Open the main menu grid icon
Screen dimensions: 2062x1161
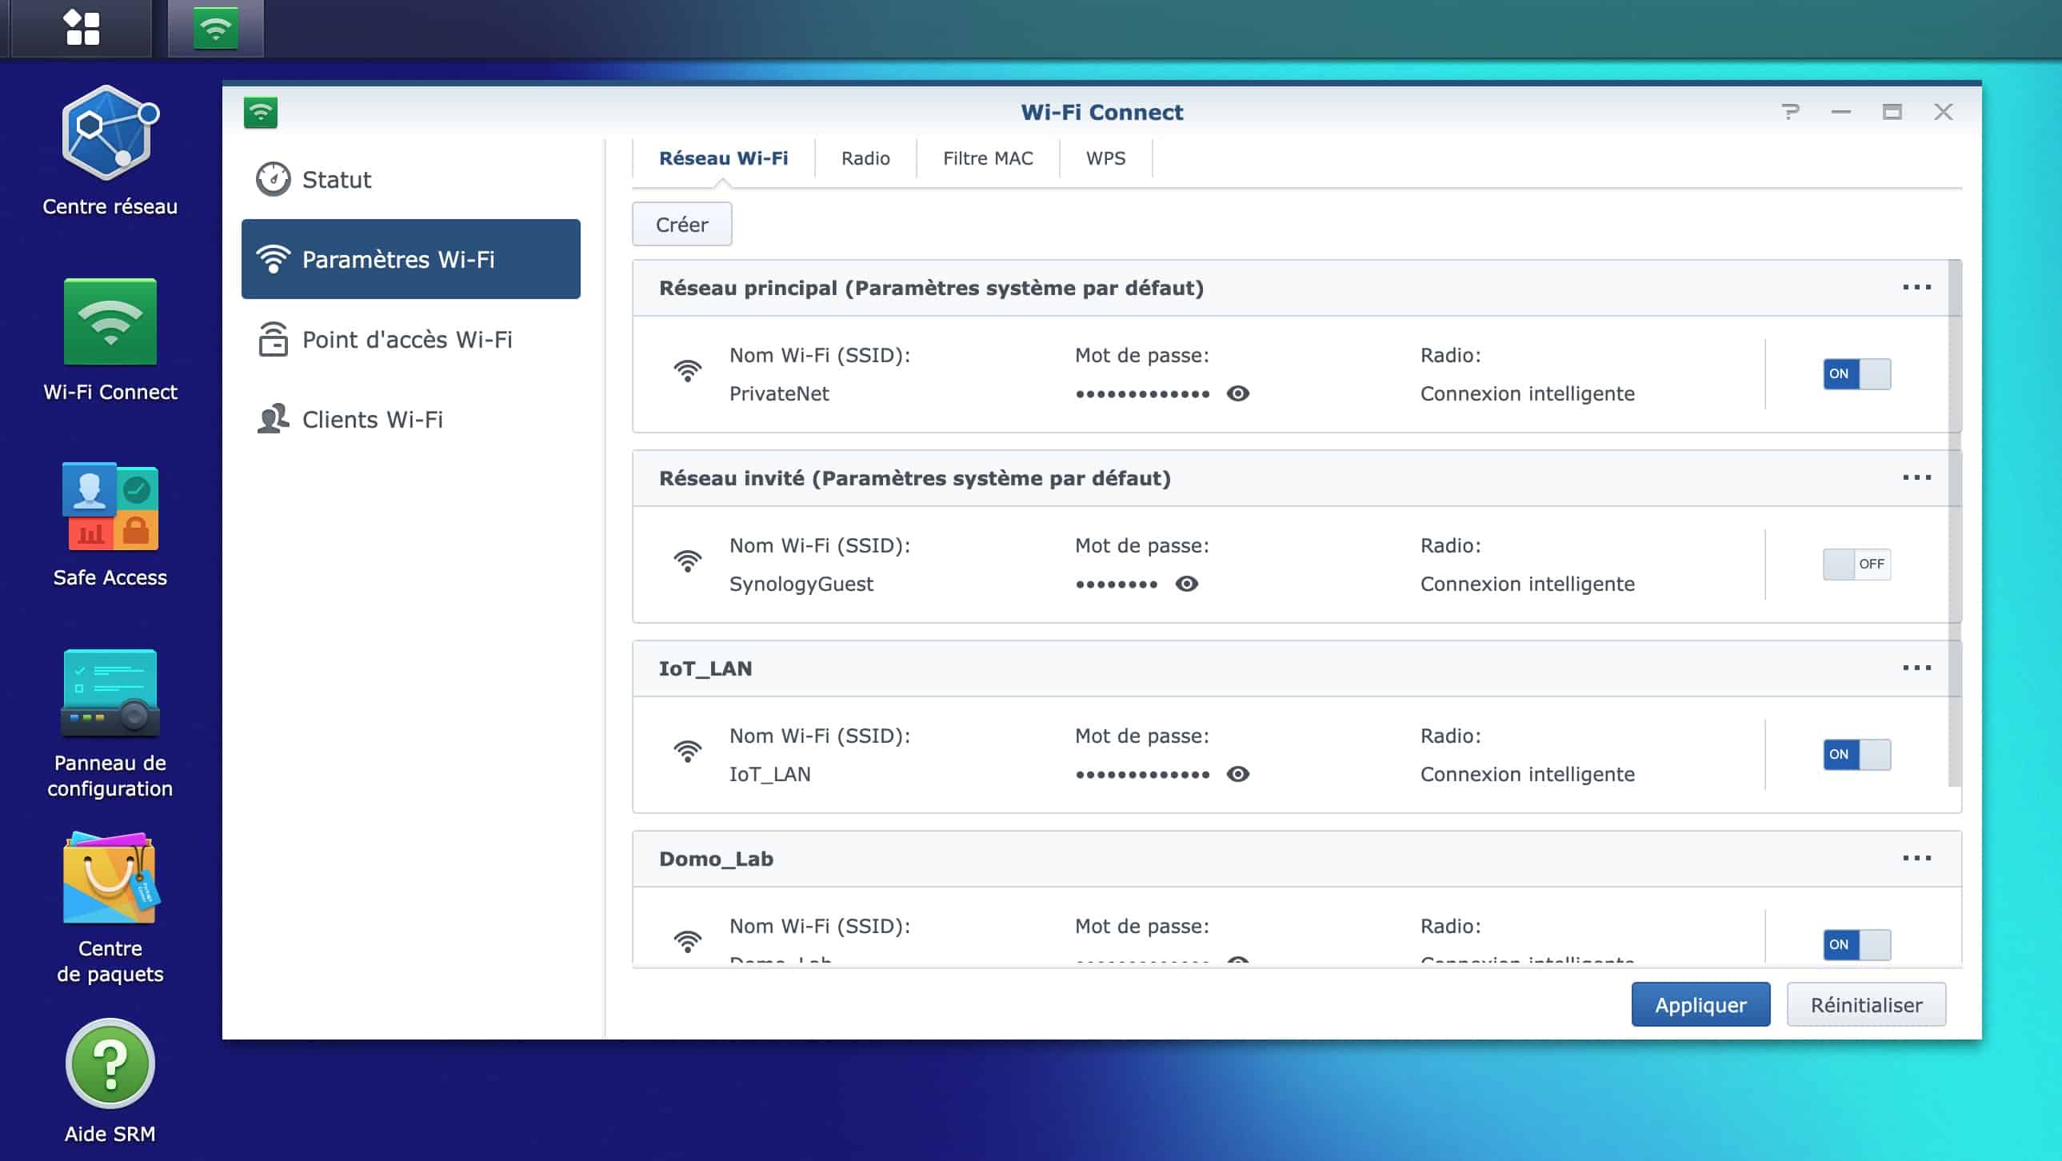click(82, 27)
